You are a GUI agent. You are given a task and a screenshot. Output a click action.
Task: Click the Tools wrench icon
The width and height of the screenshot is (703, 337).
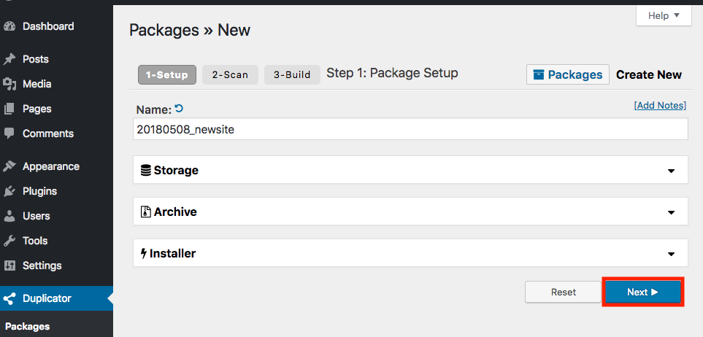coord(9,241)
